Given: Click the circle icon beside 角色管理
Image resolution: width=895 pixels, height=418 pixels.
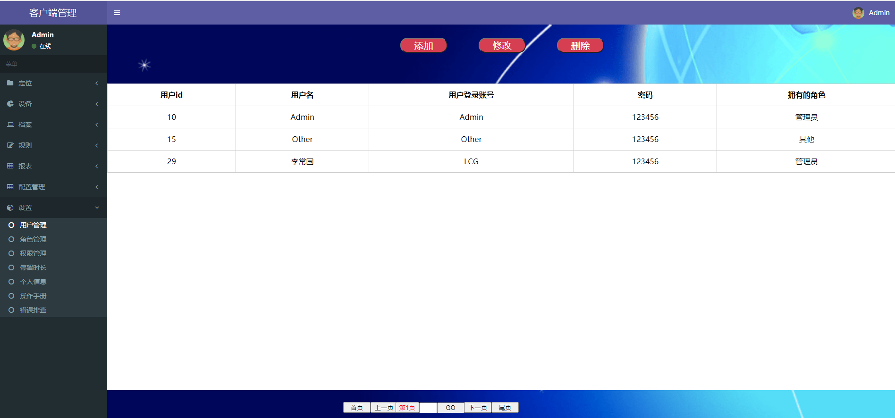Looking at the screenshot, I should [11, 239].
